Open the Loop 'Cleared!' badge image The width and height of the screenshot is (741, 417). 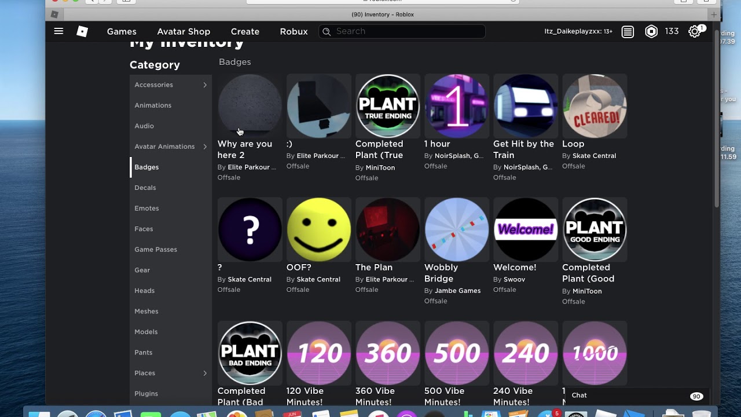tap(595, 106)
